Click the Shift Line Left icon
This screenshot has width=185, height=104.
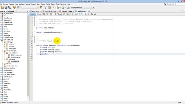pyautogui.click(x=79, y=14)
